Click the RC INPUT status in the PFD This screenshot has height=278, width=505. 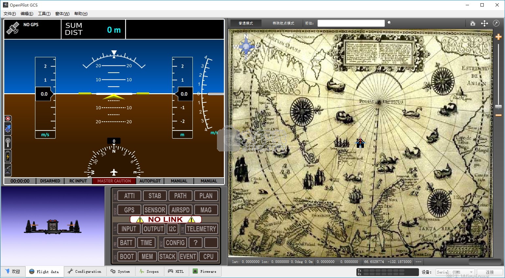(78, 181)
